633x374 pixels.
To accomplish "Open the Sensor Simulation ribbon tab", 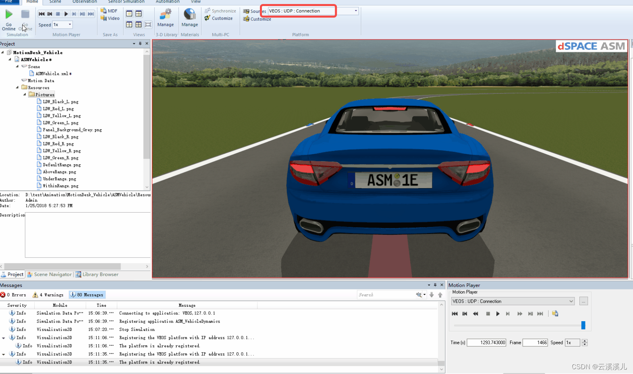I will [126, 2].
